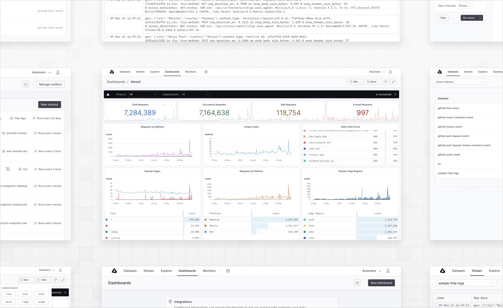503x308 pixels.
Task: Open the 90d time range dropdown on Vercel dashboard
Action: point(355,82)
